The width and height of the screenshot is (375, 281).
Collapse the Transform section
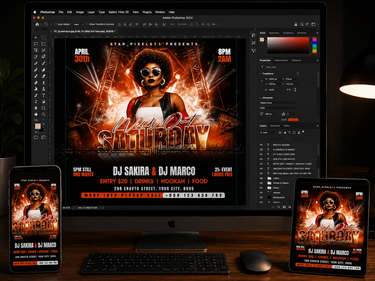261,74
